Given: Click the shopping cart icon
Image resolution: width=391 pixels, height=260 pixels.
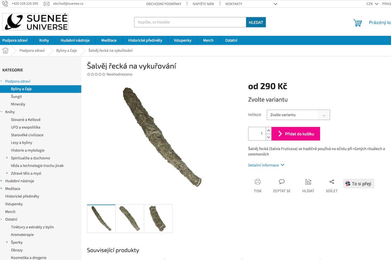Looking at the screenshot, I should pos(357,23).
